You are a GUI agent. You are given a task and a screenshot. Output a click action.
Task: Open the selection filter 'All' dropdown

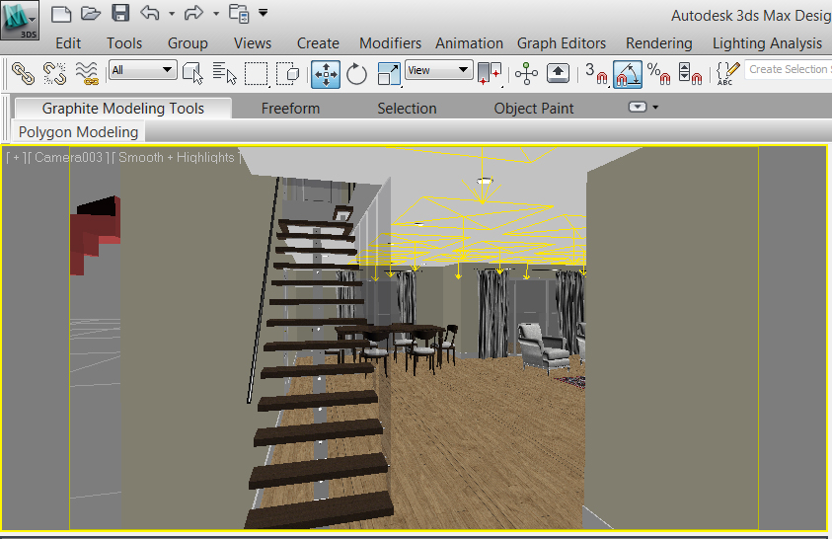142,70
